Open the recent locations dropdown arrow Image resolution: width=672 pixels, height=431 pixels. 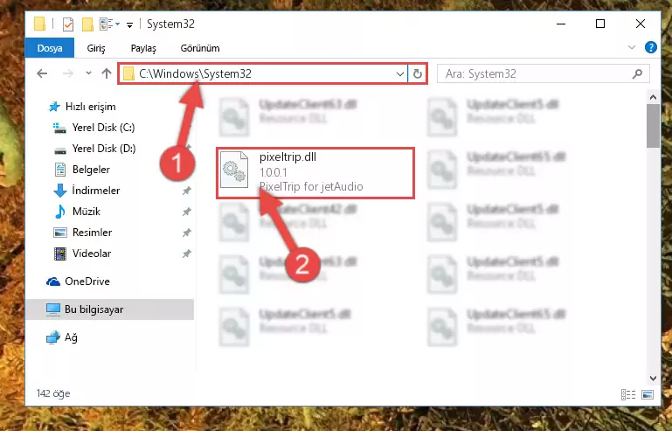coord(88,73)
